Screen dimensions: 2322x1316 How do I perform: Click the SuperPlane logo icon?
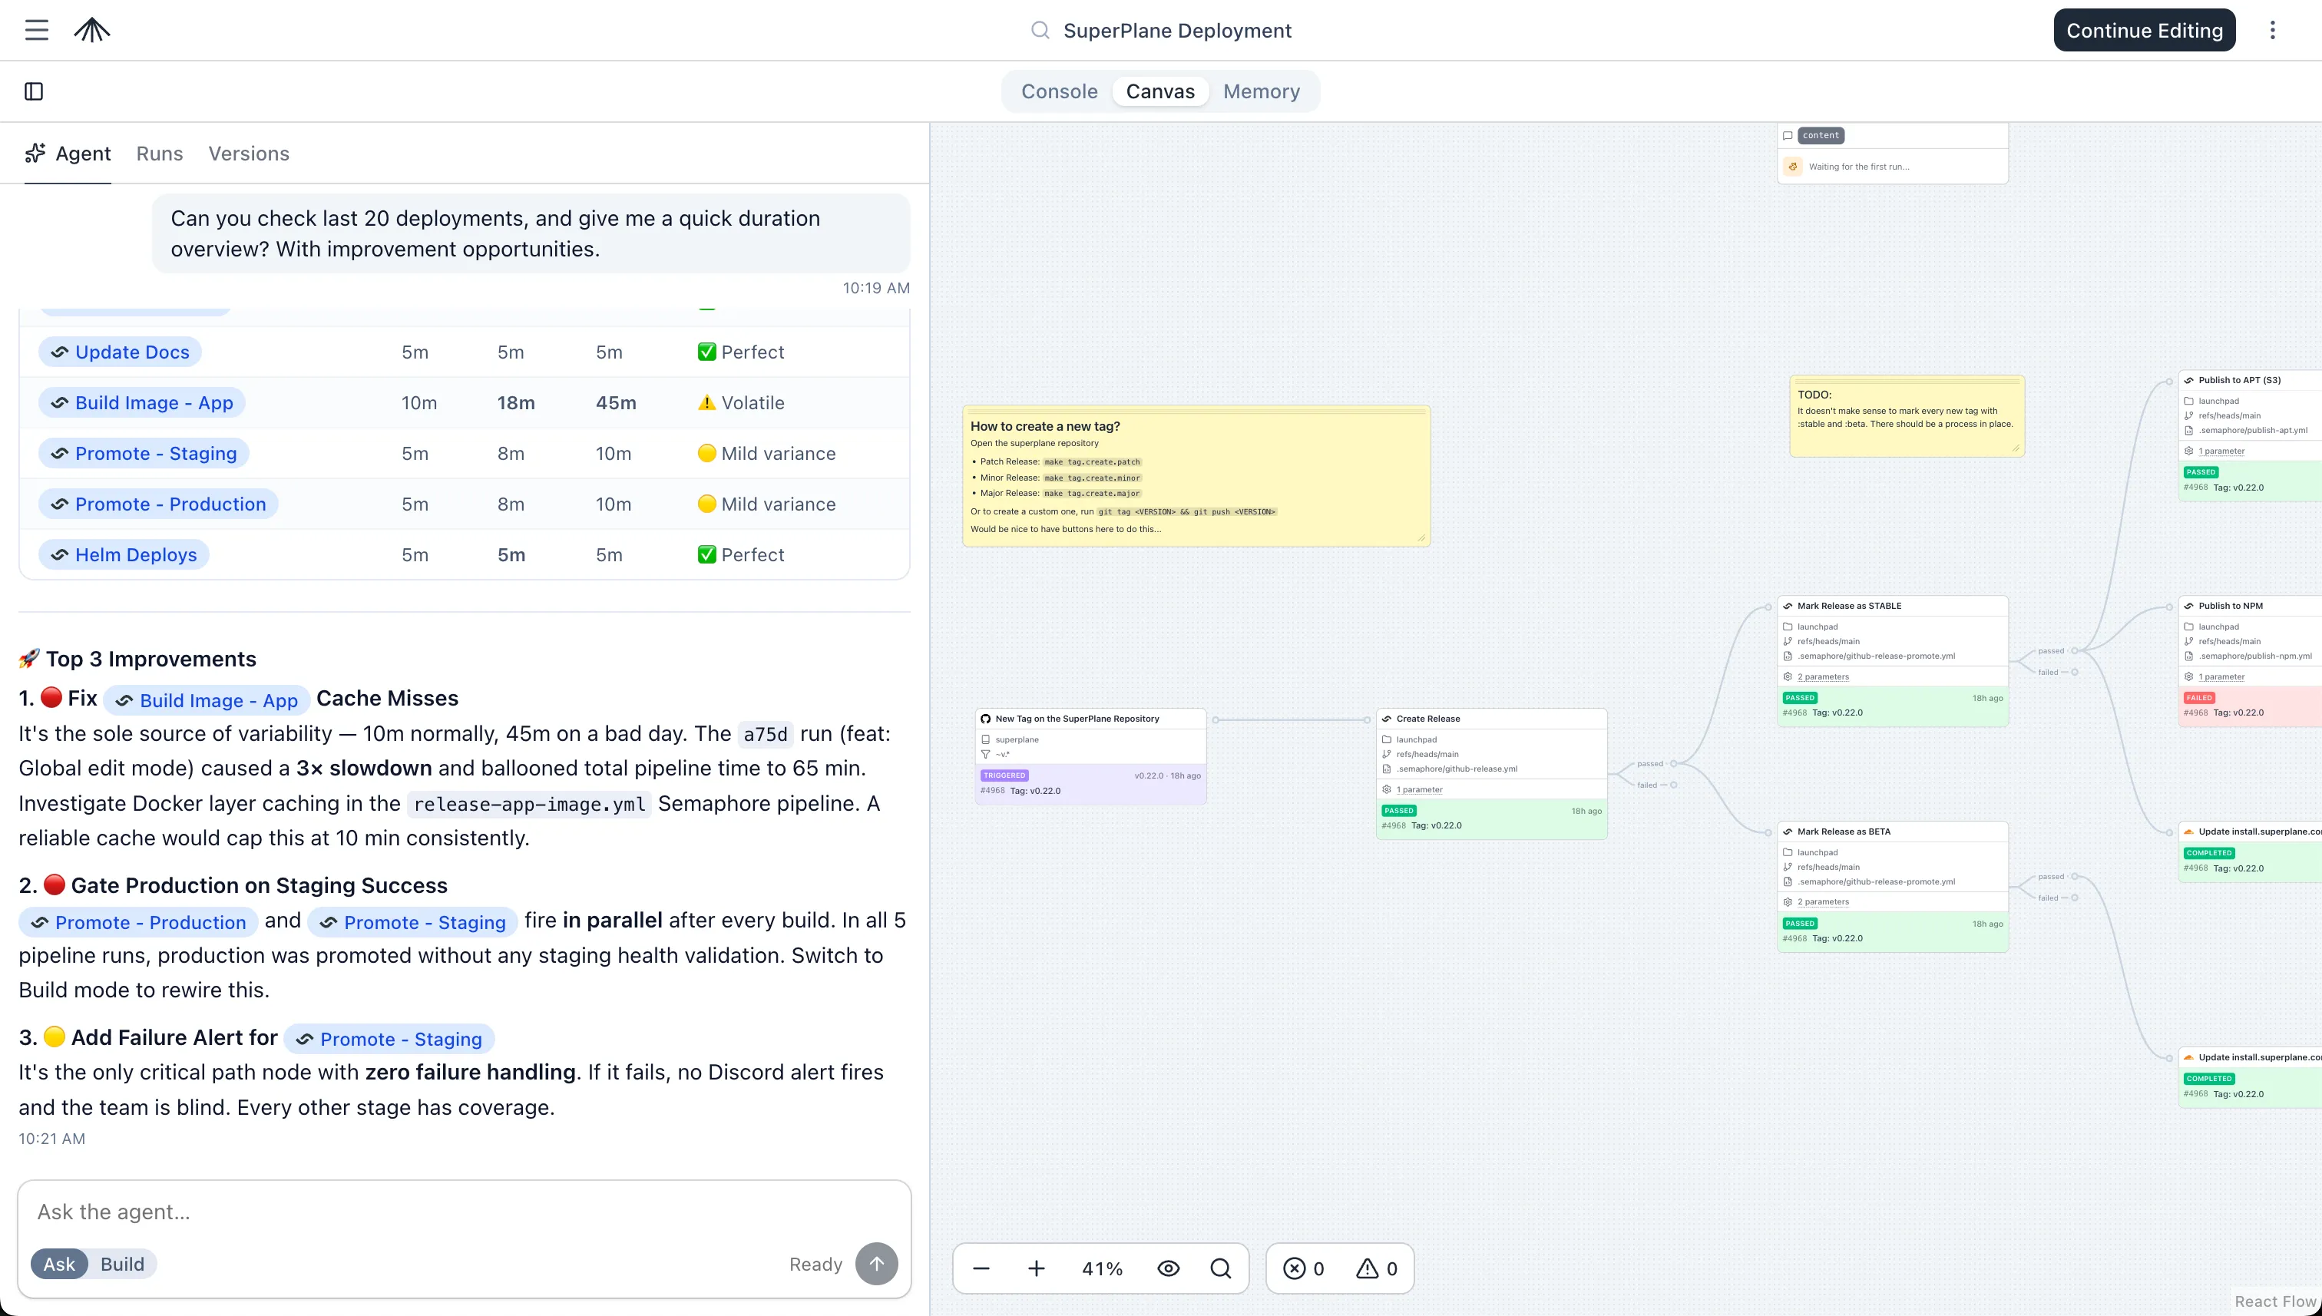coord(91,30)
